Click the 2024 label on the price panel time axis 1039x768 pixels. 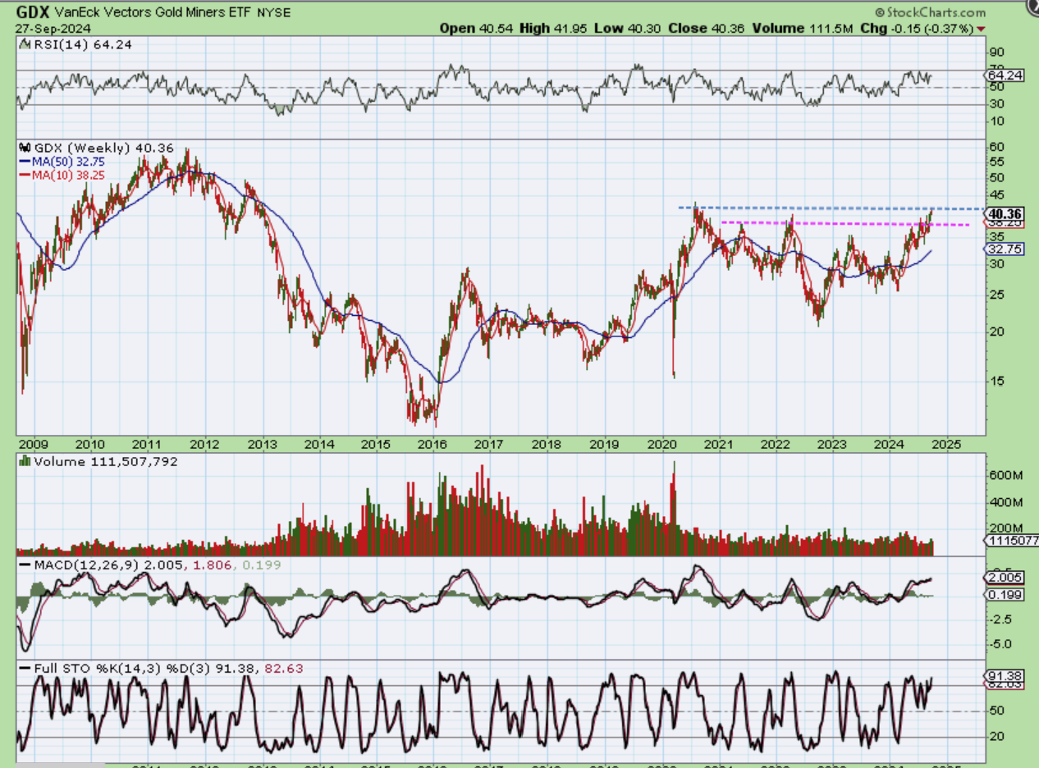point(889,443)
